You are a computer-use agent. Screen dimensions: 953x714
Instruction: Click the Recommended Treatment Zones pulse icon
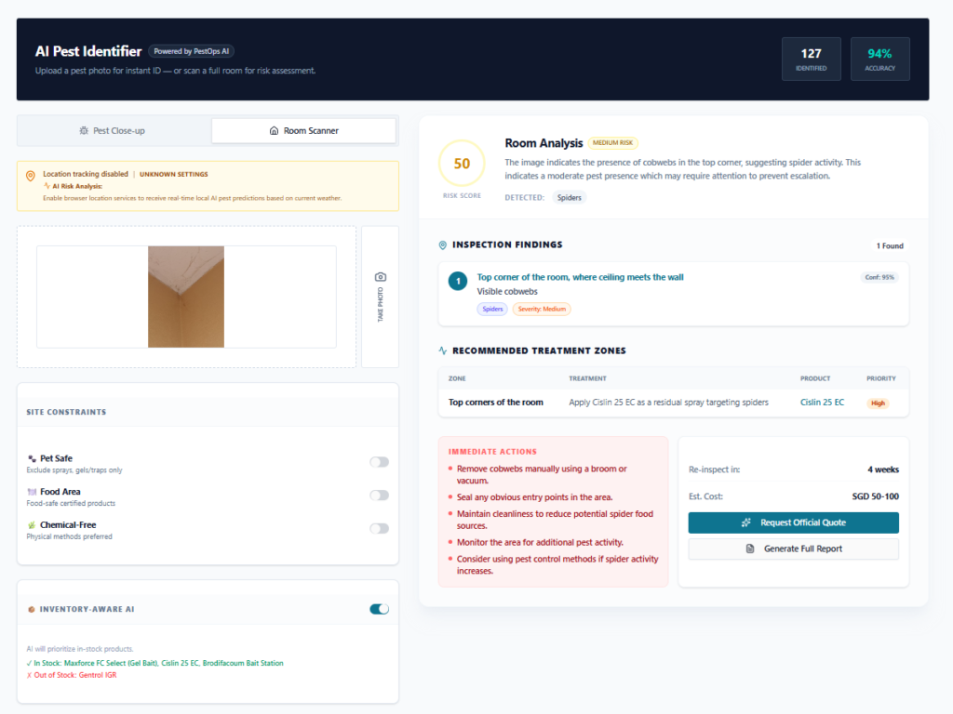pos(443,350)
